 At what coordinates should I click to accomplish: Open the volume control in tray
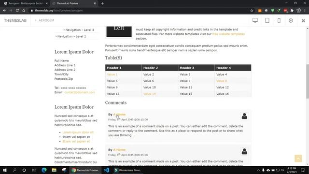282,170
